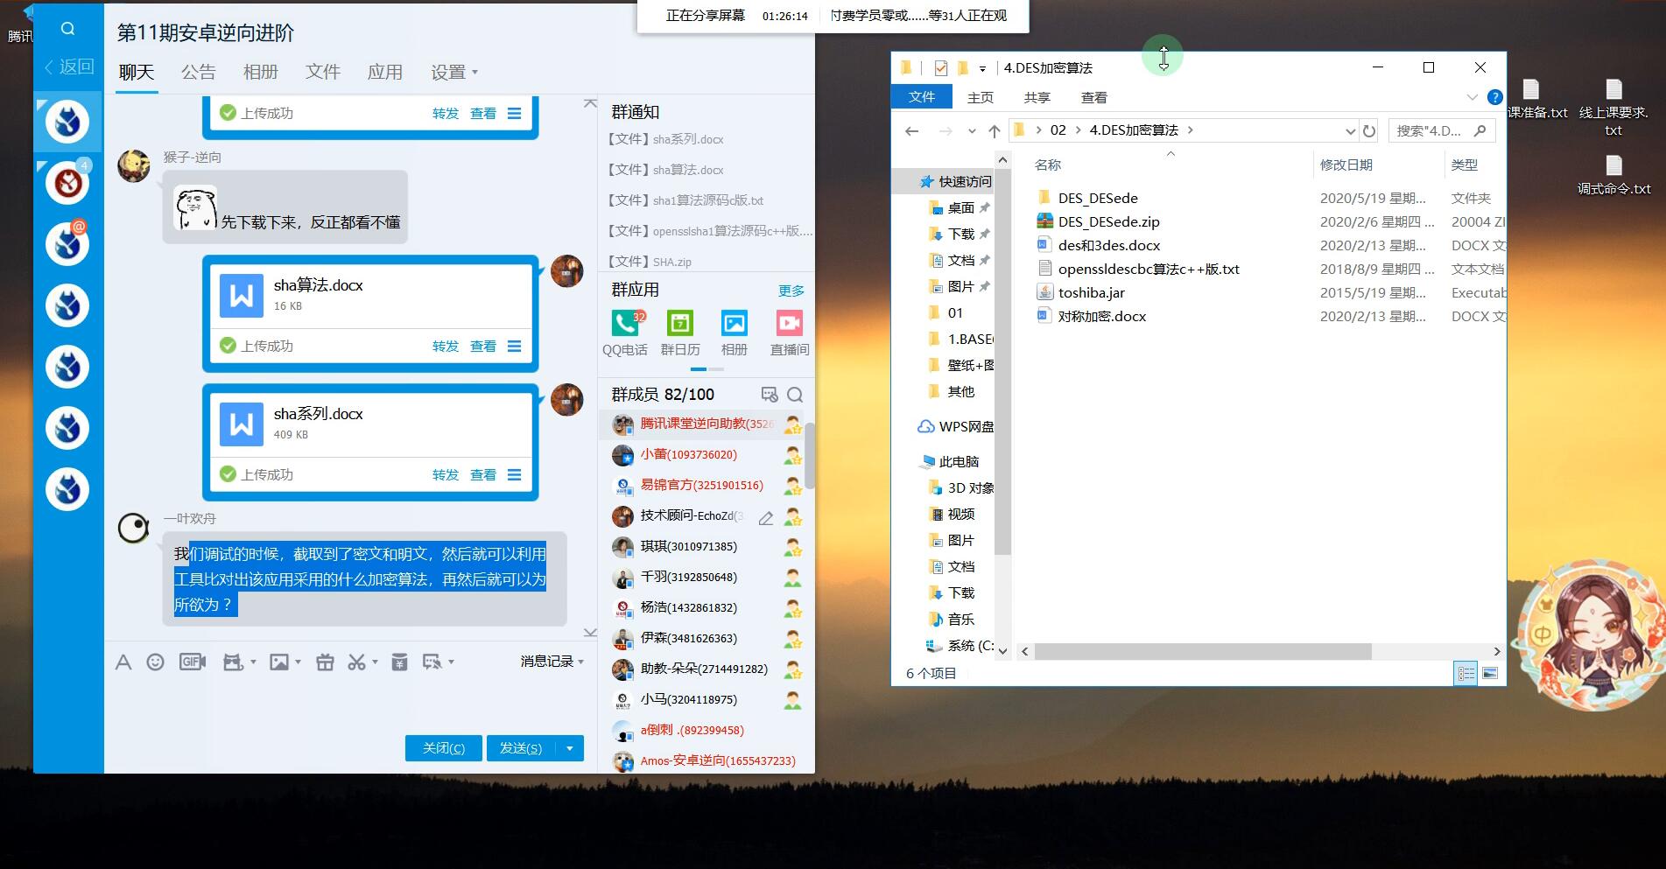Click the gift icon in chat toolbar
This screenshot has height=869, width=1666.
(x=325, y=662)
